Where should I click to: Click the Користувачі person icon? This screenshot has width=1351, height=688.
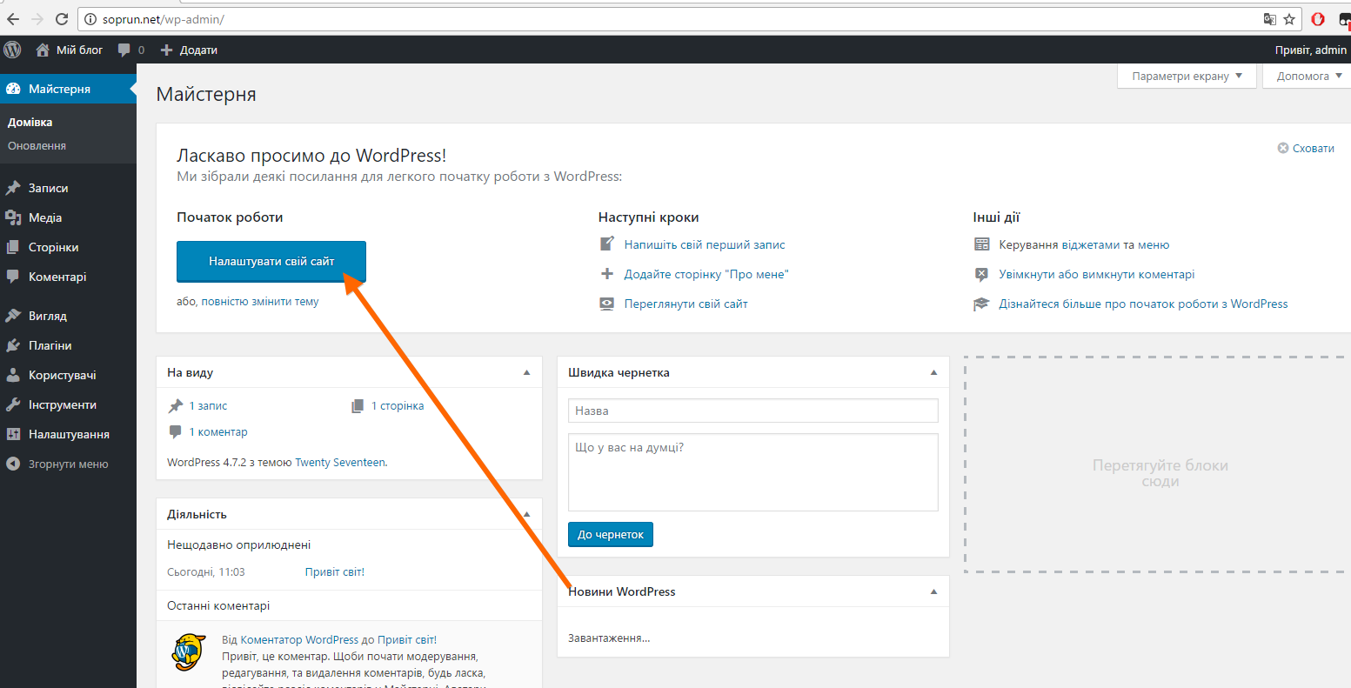coord(13,375)
